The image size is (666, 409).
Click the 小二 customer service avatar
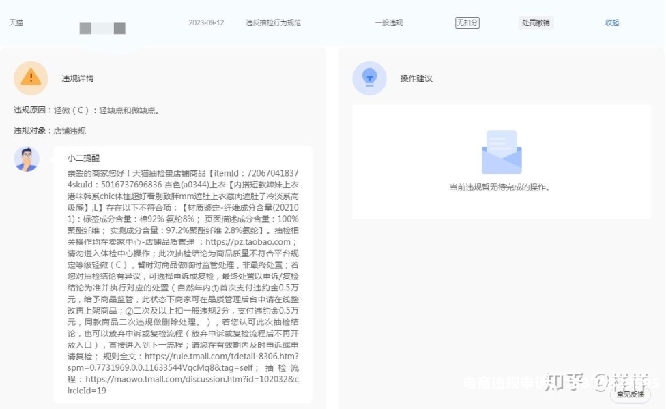point(27,159)
